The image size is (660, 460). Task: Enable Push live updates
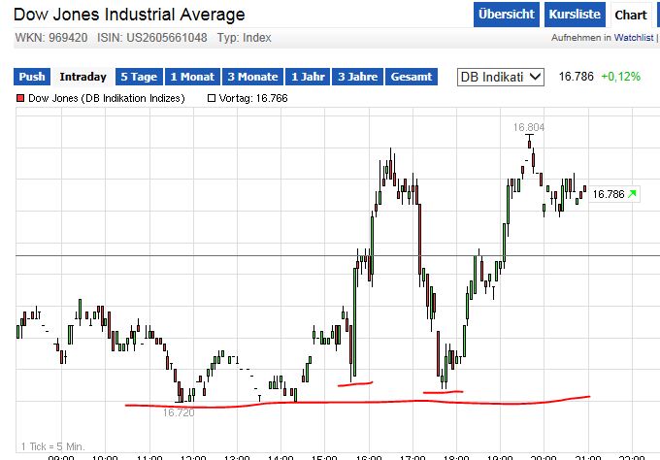[32, 77]
